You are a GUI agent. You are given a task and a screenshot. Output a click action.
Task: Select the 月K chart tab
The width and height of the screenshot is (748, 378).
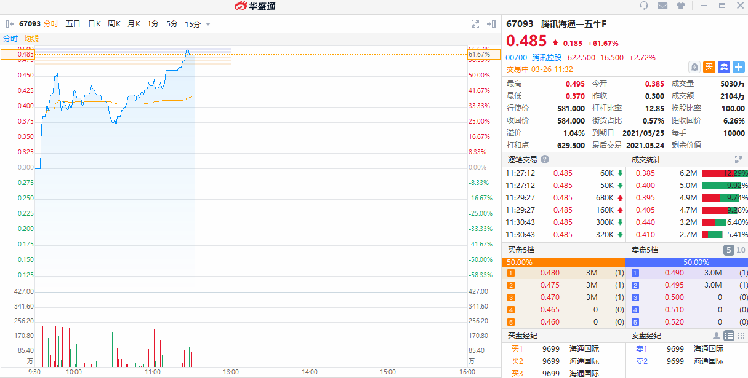tap(134, 24)
